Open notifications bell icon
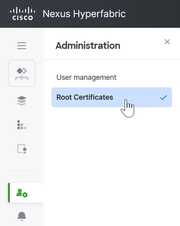Screen dimensions: 180x226 [22, 216]
